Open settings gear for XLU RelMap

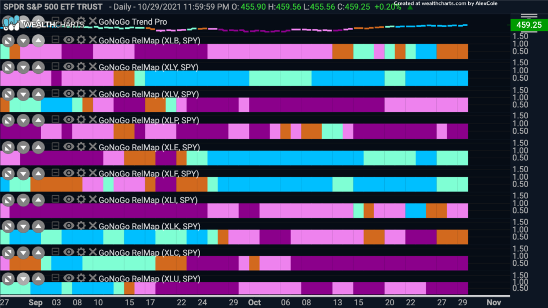click(81, 278)
